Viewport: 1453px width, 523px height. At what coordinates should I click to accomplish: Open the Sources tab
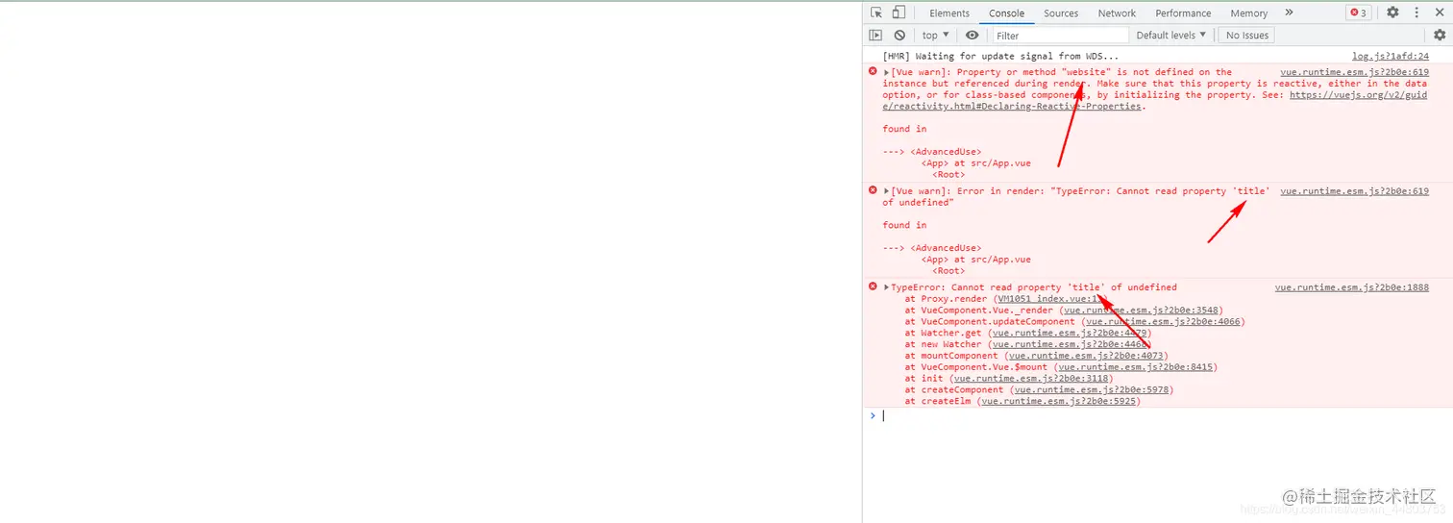(1061, 13)
